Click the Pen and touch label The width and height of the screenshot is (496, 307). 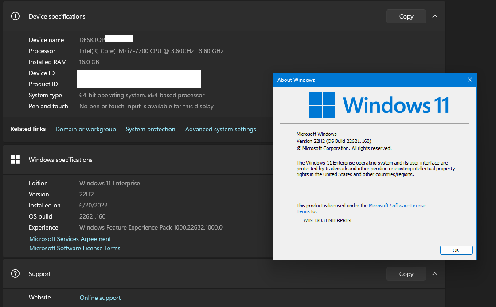click(x=48, y=106)
